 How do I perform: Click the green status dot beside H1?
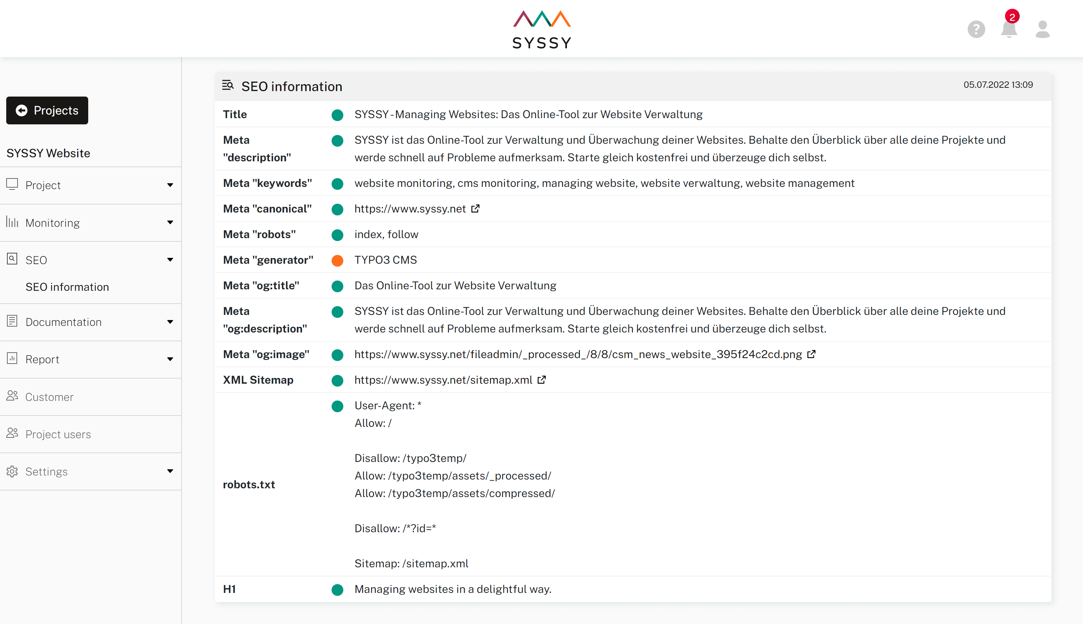click(337, 590)
